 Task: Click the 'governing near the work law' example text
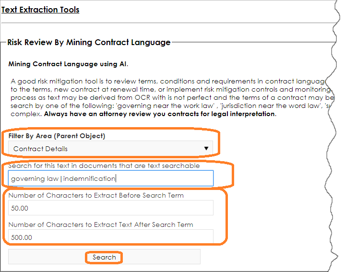166,106
